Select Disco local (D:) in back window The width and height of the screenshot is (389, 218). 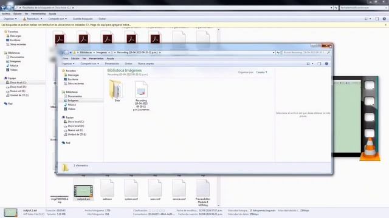18,87
